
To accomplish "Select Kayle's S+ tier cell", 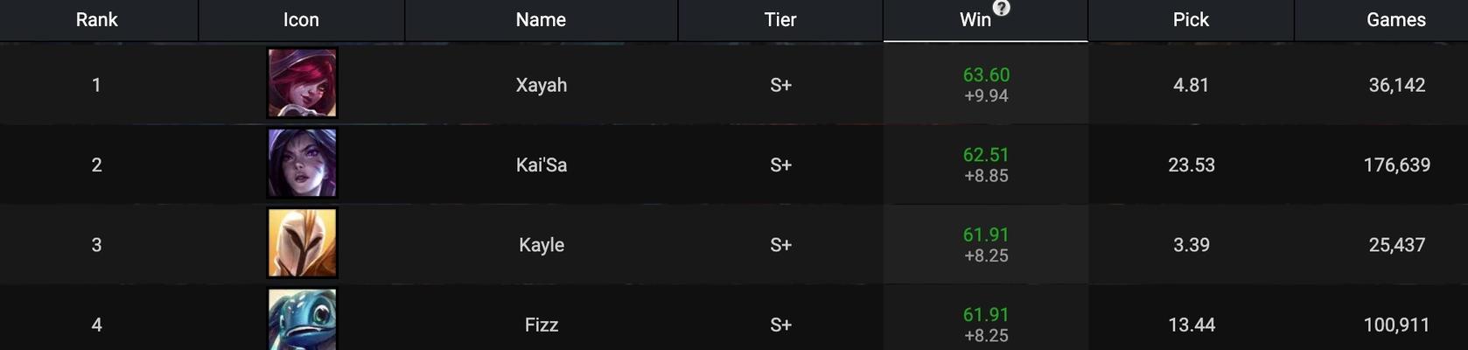I will [780, 245].
